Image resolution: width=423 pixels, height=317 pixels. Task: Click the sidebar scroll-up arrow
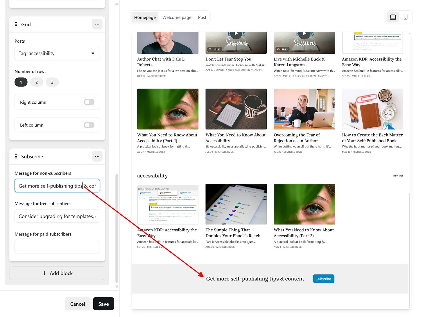[x=117, y=4]
